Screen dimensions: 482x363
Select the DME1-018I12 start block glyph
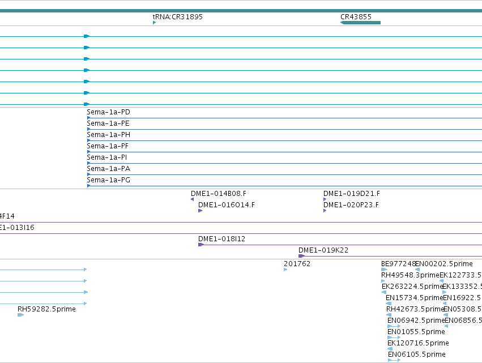point(201,245)
